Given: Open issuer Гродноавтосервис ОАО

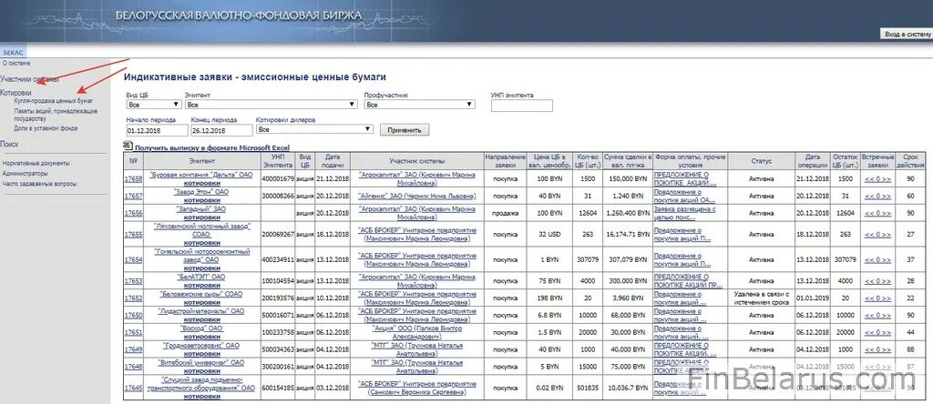Looking at the screenshot, I should (x=201, y=345).
